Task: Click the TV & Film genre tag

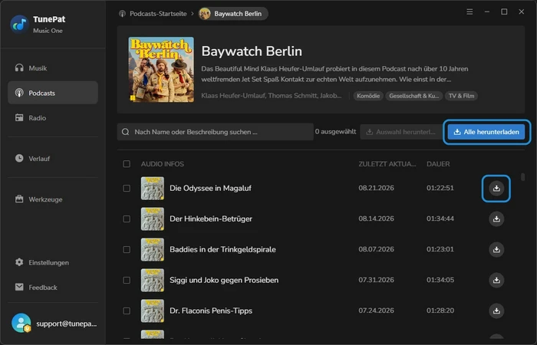Action: (x=461, y=96)
